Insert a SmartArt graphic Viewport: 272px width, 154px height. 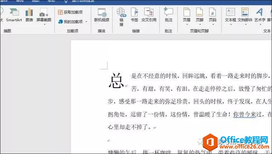14,15
